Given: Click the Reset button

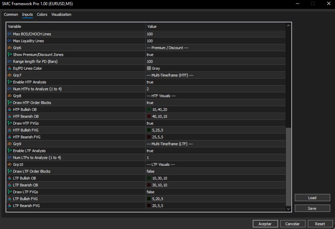Looking at the screenshot, I should pyautogui.click(x=320, y=224).
